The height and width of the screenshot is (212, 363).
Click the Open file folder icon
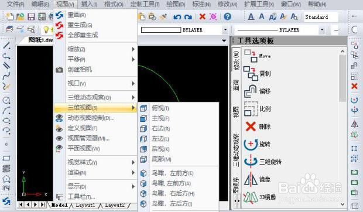tap(20, 16)
